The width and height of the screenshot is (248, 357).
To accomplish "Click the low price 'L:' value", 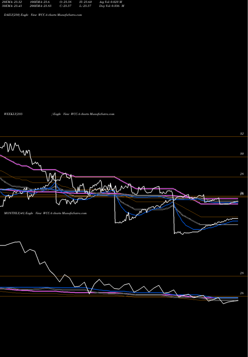I will pyautogui.click(x=85, y=6).
